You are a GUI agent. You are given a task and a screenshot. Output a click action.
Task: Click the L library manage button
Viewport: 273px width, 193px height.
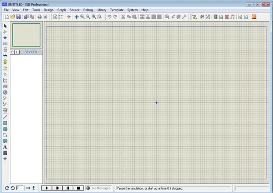pyautogui.click(x=17, y=52)
